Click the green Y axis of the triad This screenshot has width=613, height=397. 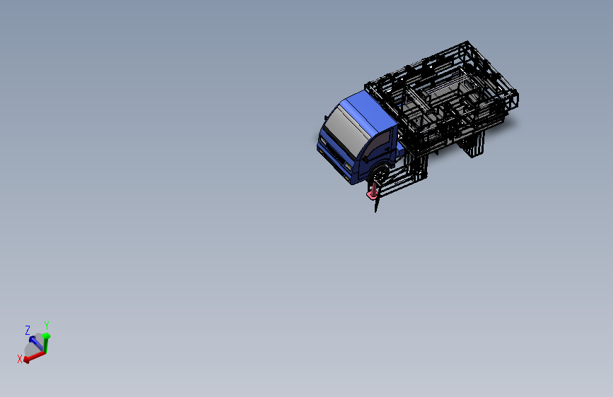coord(46,343)
